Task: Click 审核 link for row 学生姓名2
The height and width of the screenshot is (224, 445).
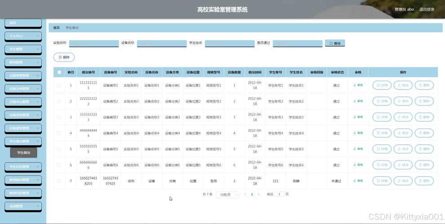Action: pos(358,101)
